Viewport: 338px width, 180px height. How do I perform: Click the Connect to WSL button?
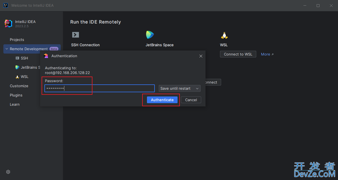tap(238, 54)
